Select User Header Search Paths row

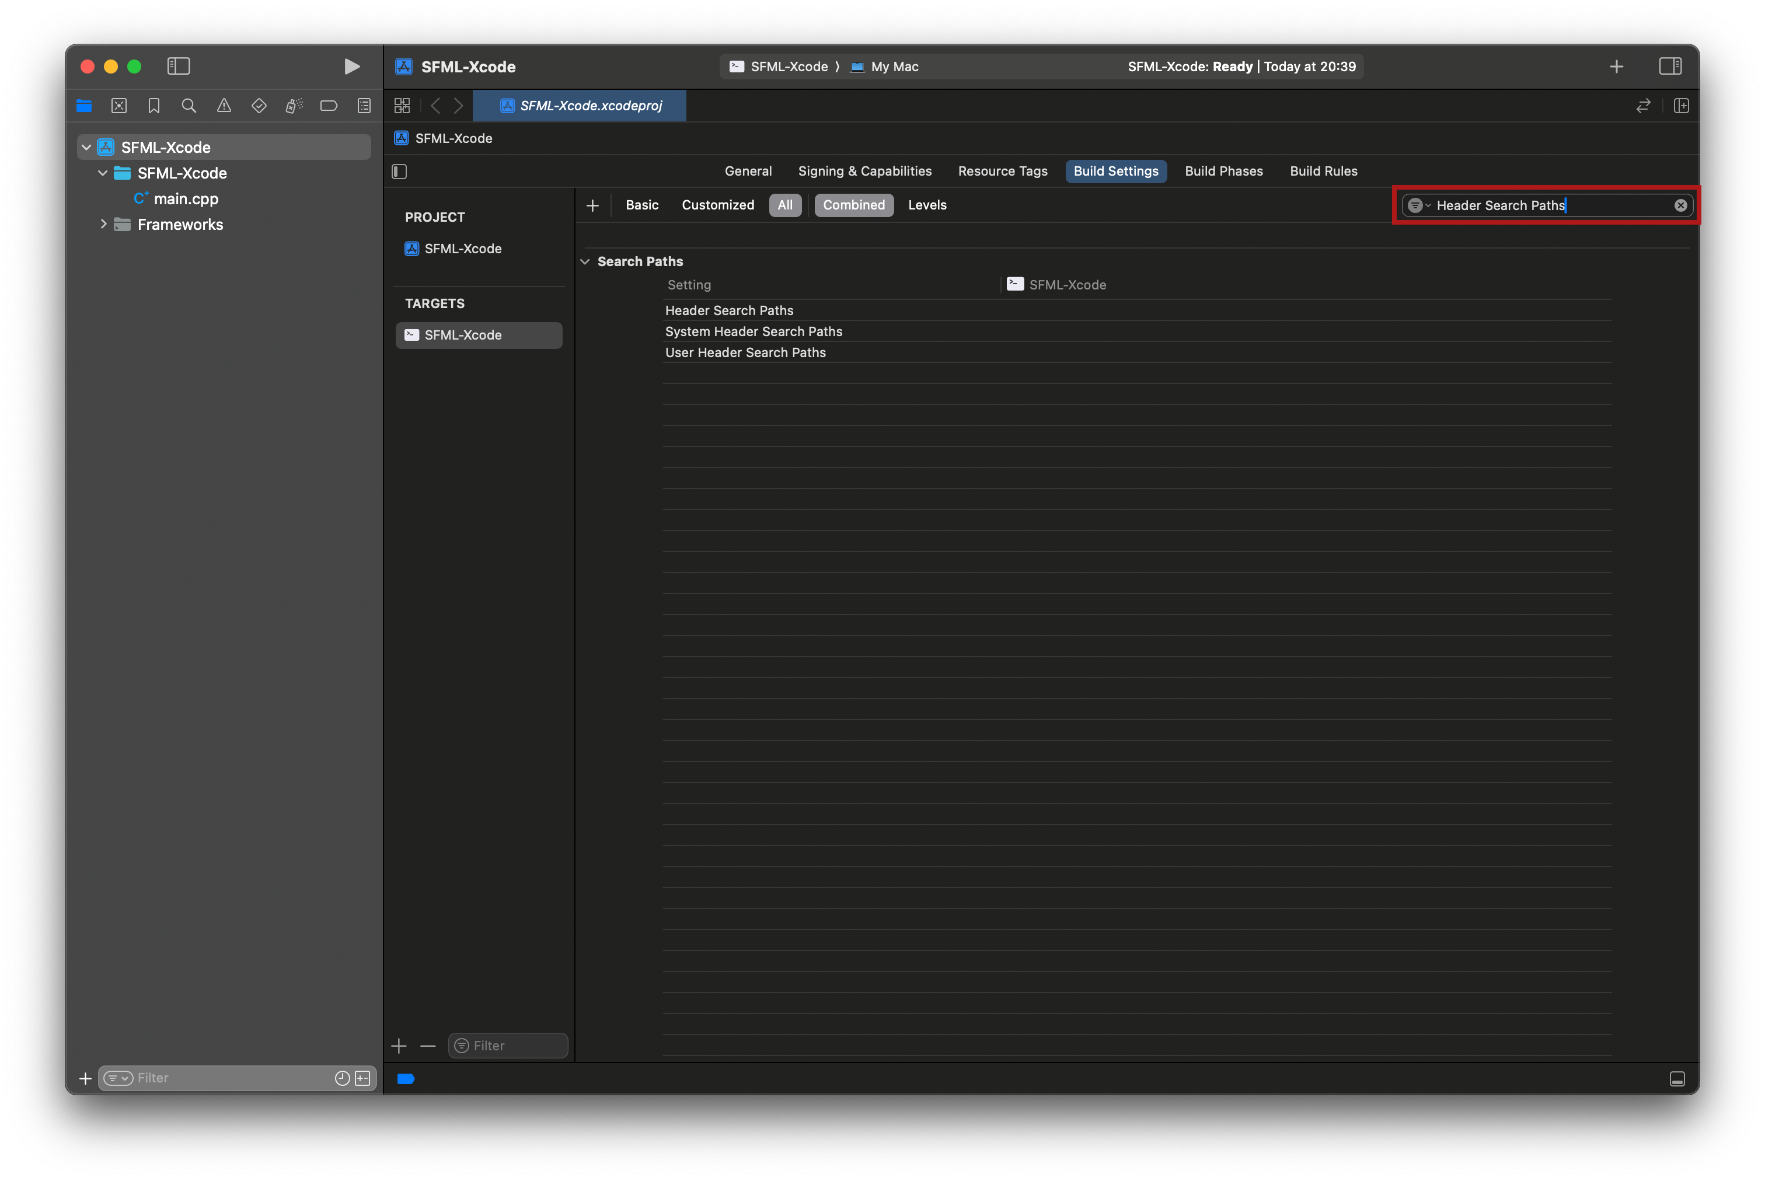(1137, 352)
